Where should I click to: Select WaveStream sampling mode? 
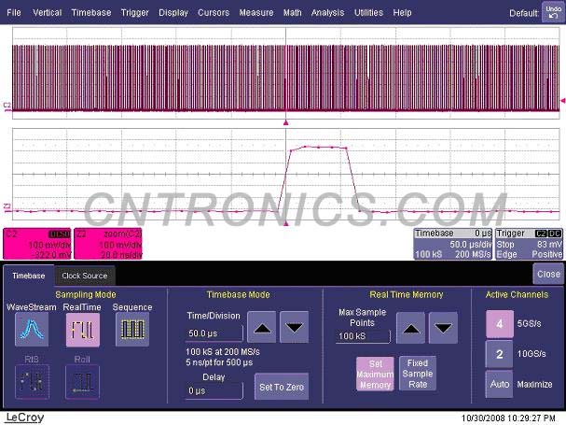tap(32, 330)
